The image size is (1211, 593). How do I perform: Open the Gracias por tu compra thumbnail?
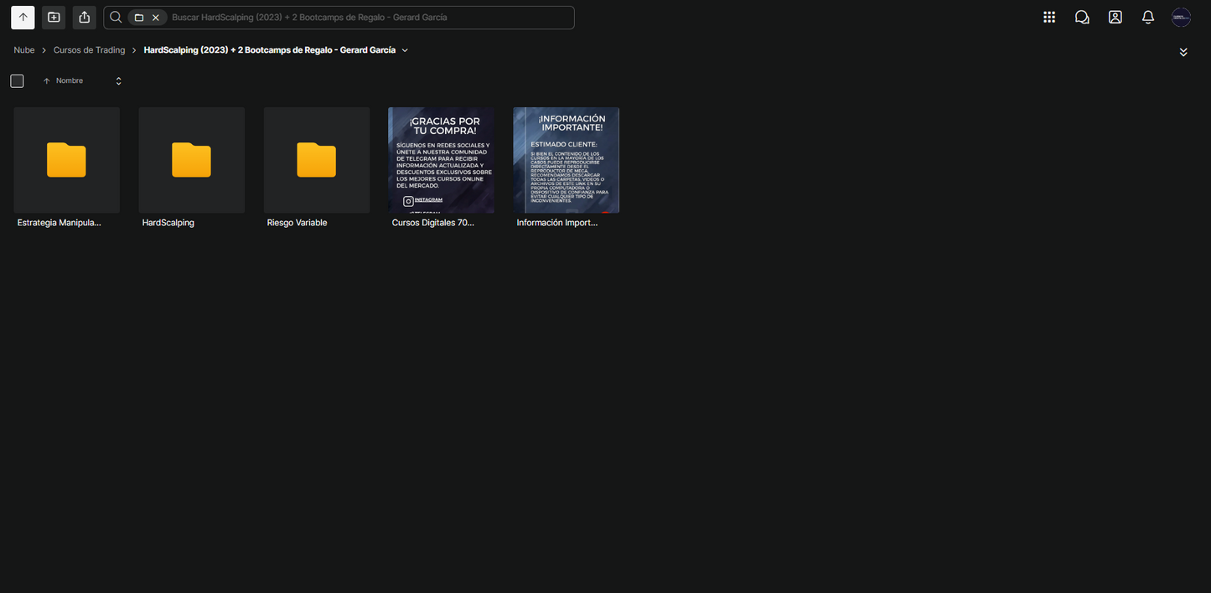441,160
